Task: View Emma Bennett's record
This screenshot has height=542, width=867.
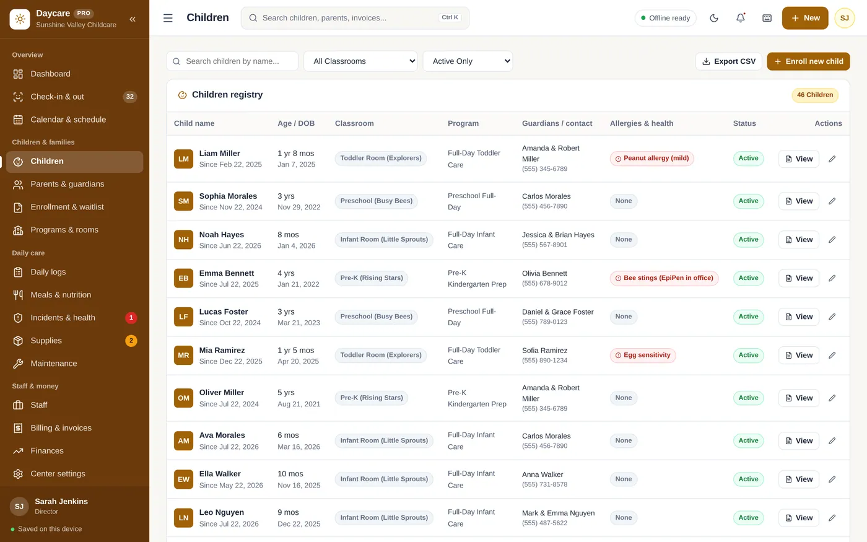Action: coord(799,278)
